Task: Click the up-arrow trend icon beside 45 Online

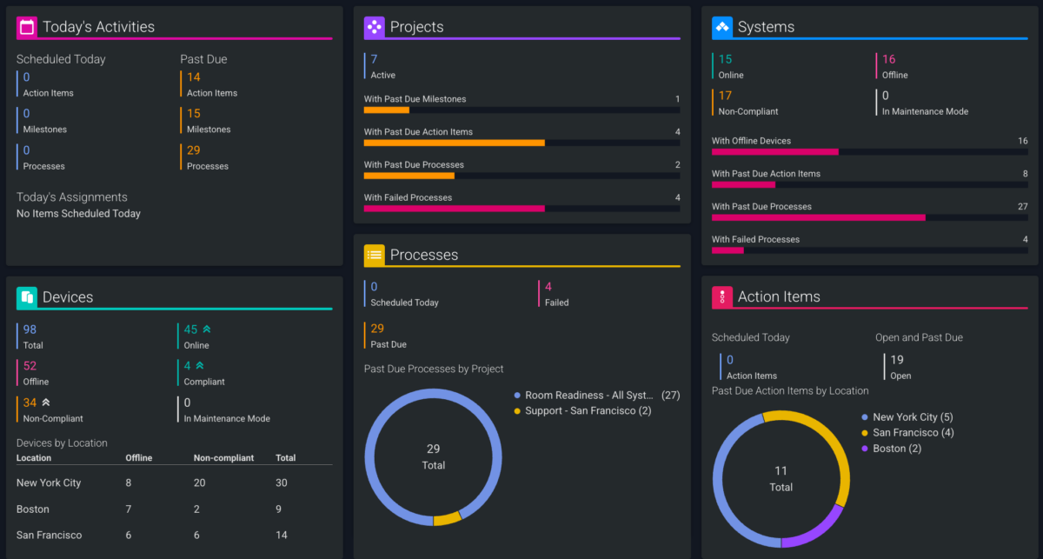Action: (207, 329)
